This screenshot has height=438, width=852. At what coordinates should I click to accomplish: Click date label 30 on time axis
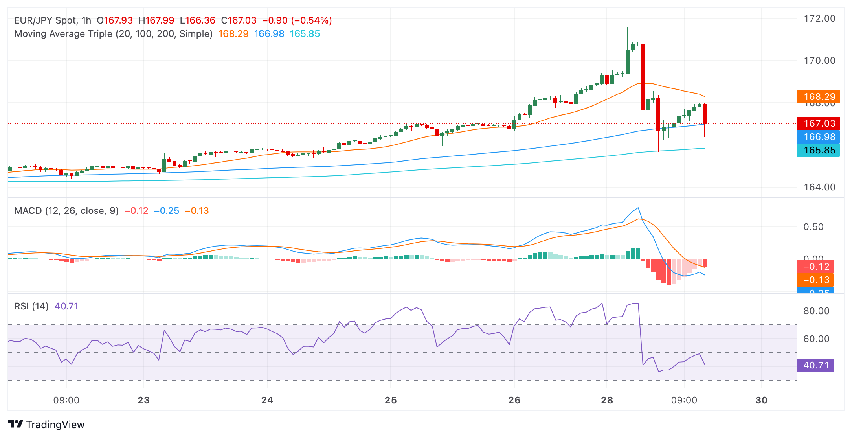pos(762,400)
